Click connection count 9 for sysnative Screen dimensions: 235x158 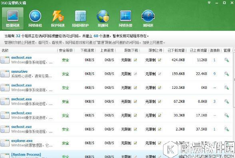[x=215, y=74]
